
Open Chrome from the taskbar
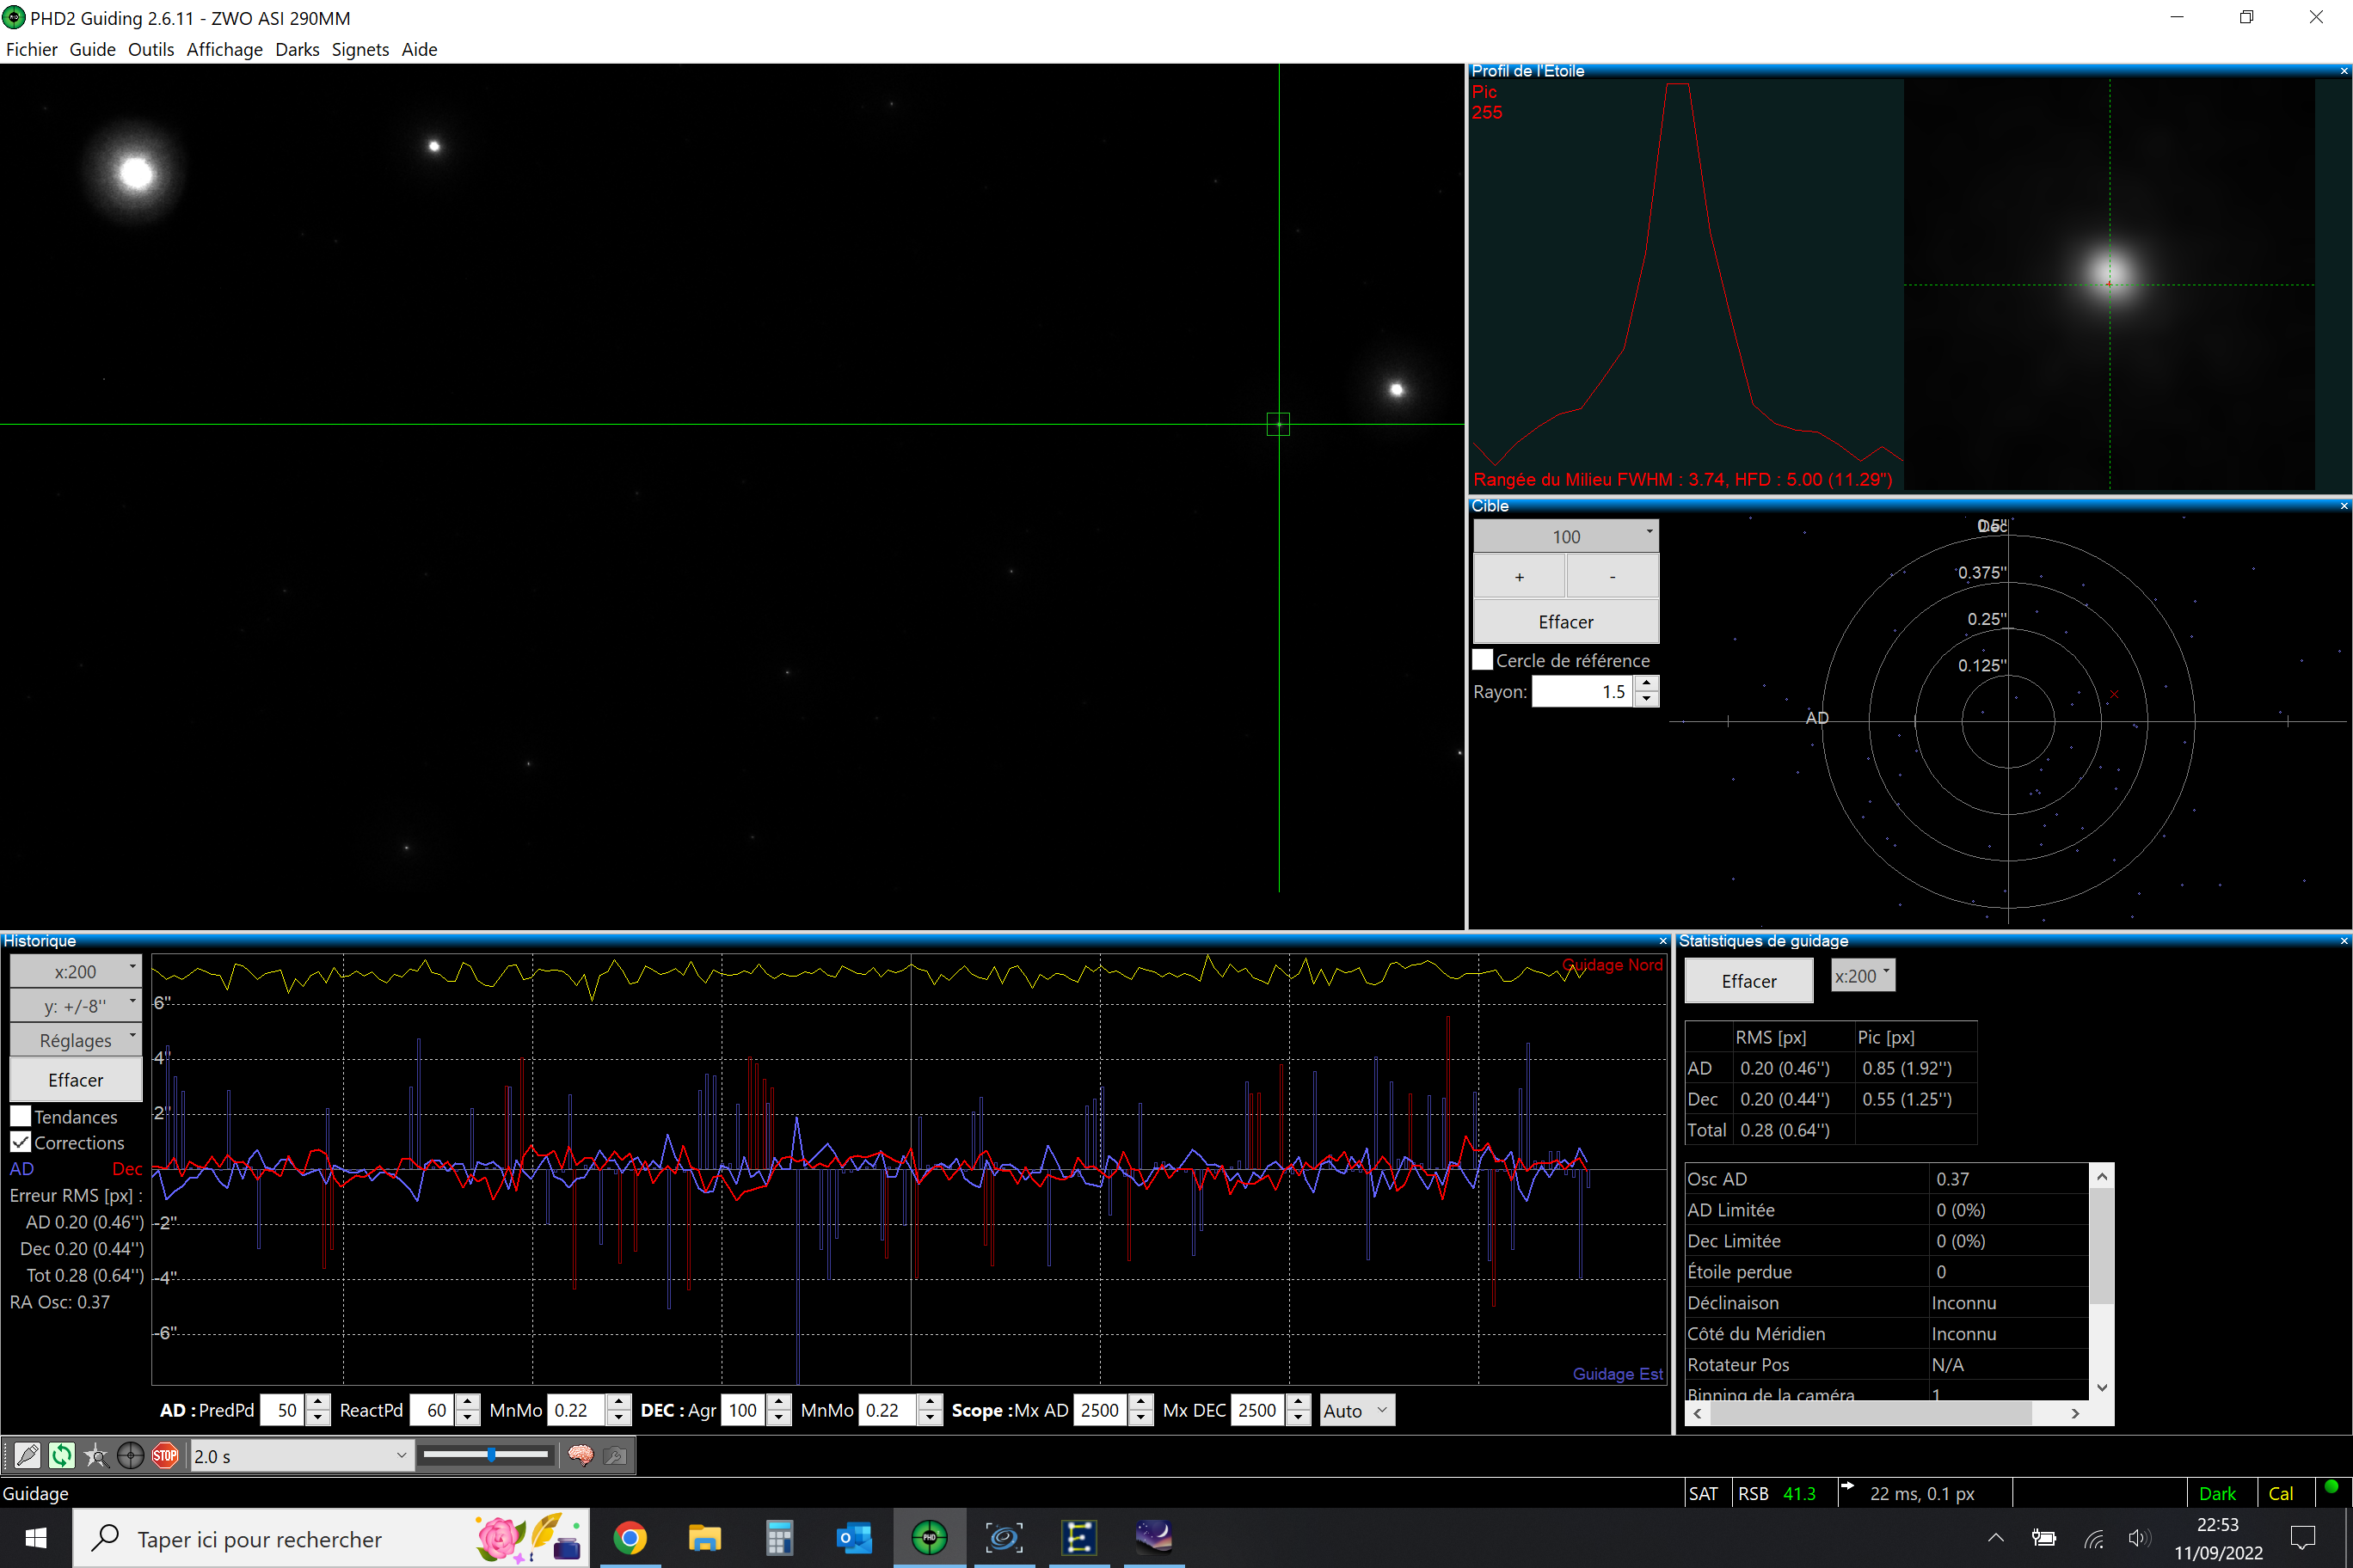pos(630,1538)
